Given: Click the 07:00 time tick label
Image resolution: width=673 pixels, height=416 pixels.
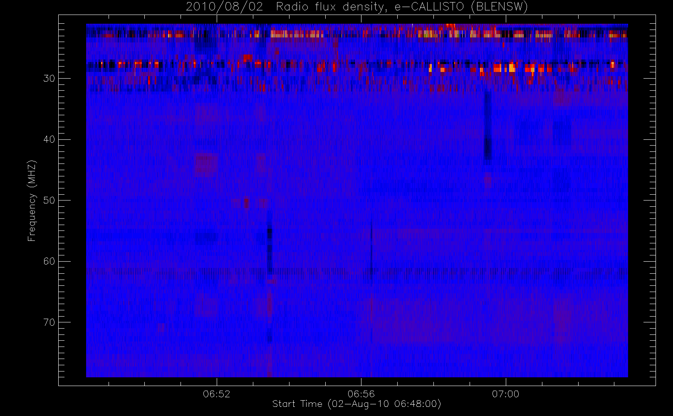Looking at the screenshot, I should [506, 394].
